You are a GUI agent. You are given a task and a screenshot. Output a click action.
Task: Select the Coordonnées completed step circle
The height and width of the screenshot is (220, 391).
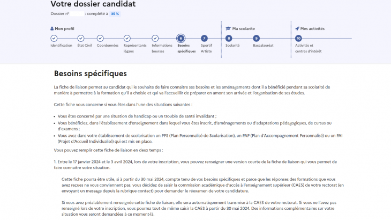click(x=103, y=38)
